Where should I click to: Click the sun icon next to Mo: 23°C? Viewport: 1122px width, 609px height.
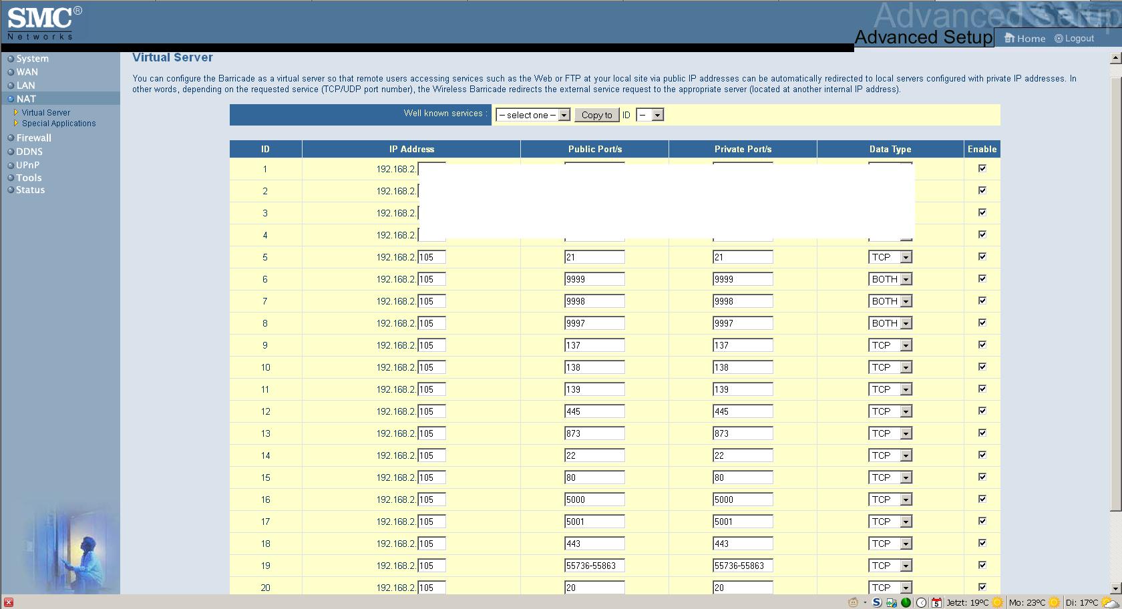(1055, 602)
